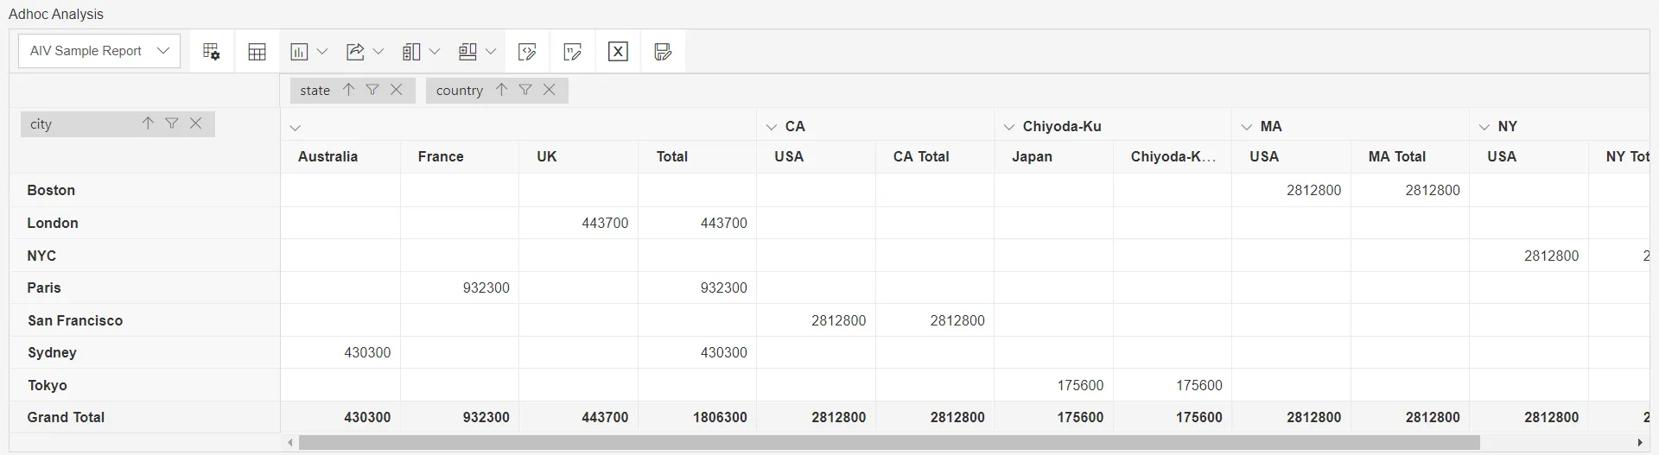
Task: Remove the state field chip
Action: 397,90
